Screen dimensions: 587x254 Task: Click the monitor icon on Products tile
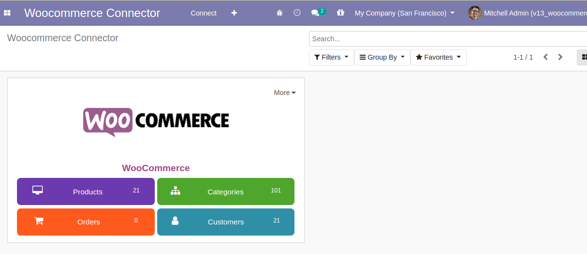click(x=37, y=190)
